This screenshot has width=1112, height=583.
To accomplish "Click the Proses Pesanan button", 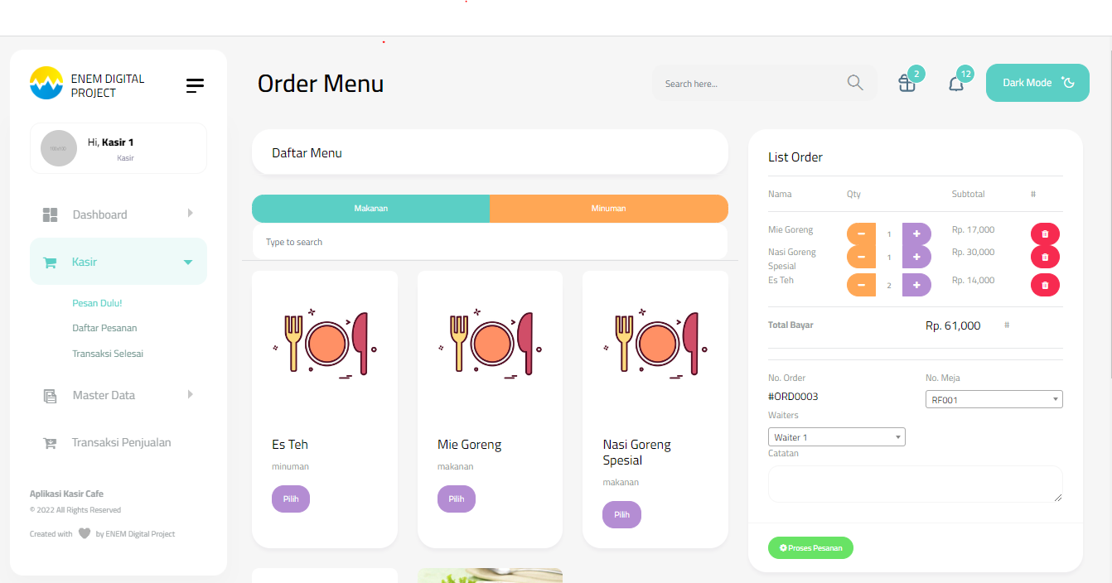I will [x=810, y=548].
